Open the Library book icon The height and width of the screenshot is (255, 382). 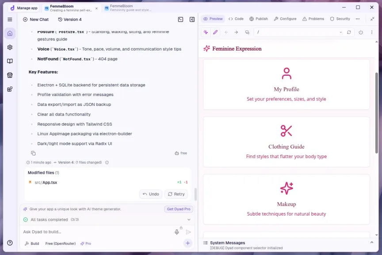click(x=10, y=61)
